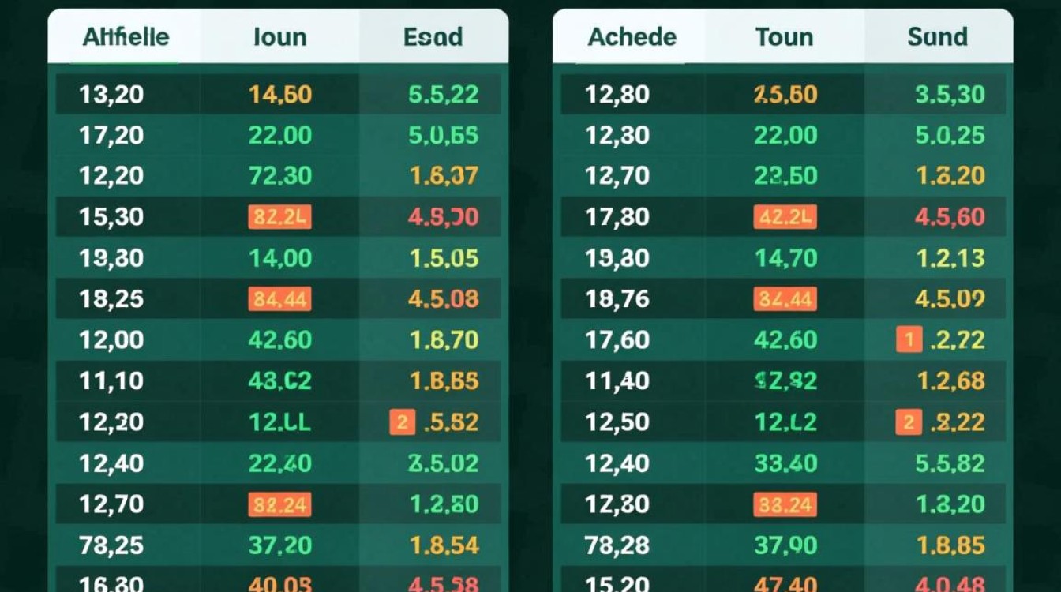The image size is (1061, 592).
Task: Select the 13,20 cell in the Altifielle column
Action: coord(111,95)
